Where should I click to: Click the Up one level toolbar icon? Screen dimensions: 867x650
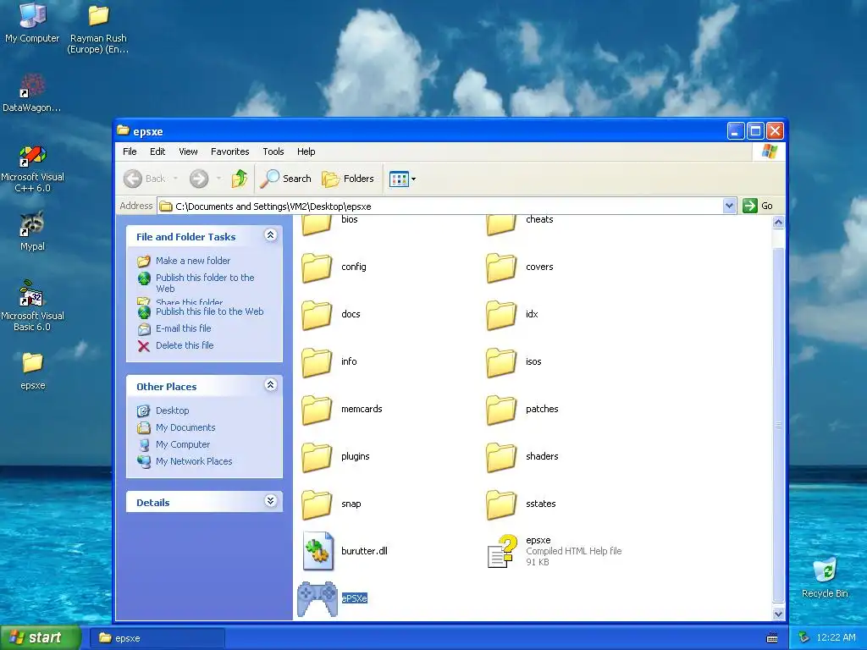click(x=240, y=179)
